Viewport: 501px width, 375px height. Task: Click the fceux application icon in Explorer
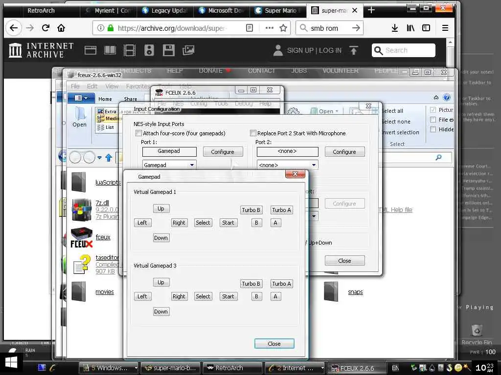[x=82, y=238]
